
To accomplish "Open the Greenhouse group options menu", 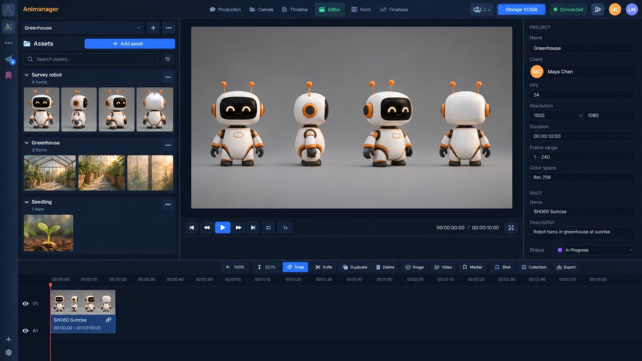I will pyautogui.click(x=168, y=145).
